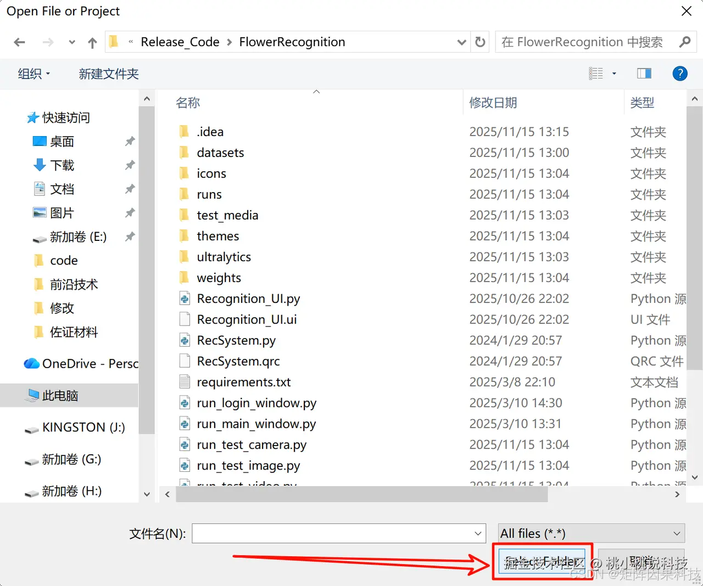This screenshot has height=586, width=703.
Task: Open the view options dropdown arrow
Action: [614, 74]
